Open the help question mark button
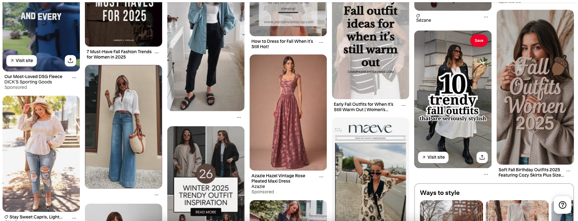This screenshot has height=221, width=578. (x=562, y=205)
